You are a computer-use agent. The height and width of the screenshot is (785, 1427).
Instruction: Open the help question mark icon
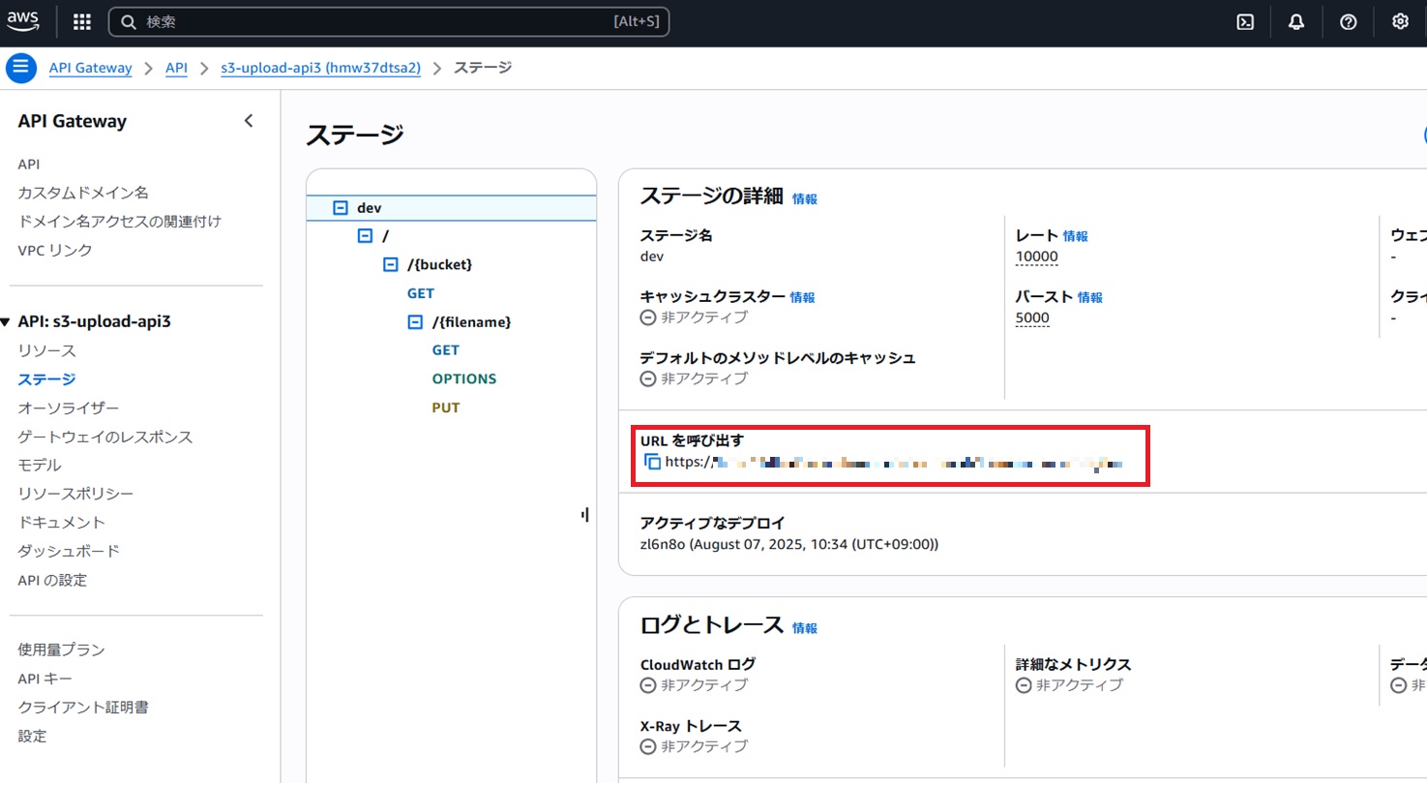point(1349,22)
